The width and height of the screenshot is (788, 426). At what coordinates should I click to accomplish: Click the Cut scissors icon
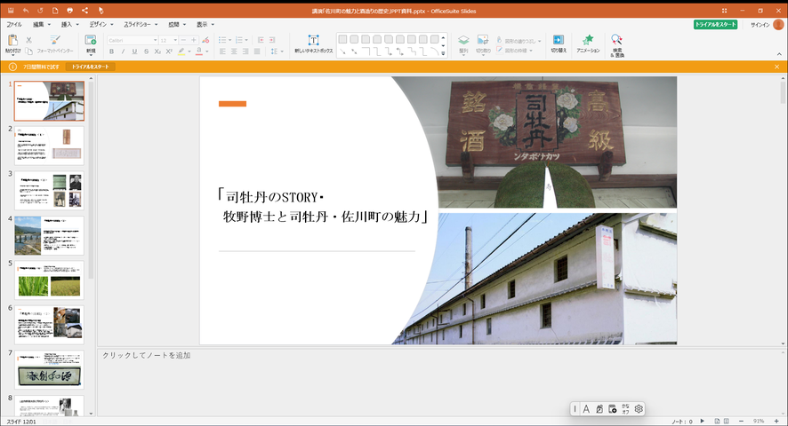pyautogui.click(x=28, y=40)
